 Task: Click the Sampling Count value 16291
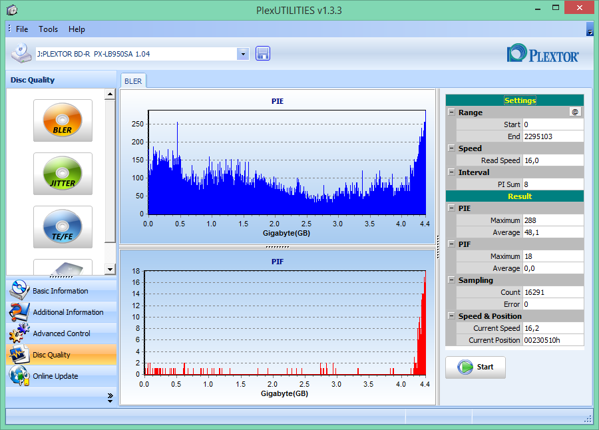pos(553,292)
